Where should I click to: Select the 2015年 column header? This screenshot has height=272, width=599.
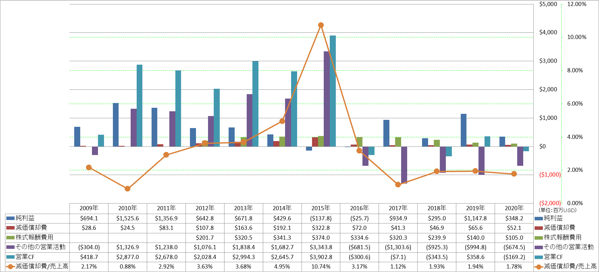(x=321, y=208)
